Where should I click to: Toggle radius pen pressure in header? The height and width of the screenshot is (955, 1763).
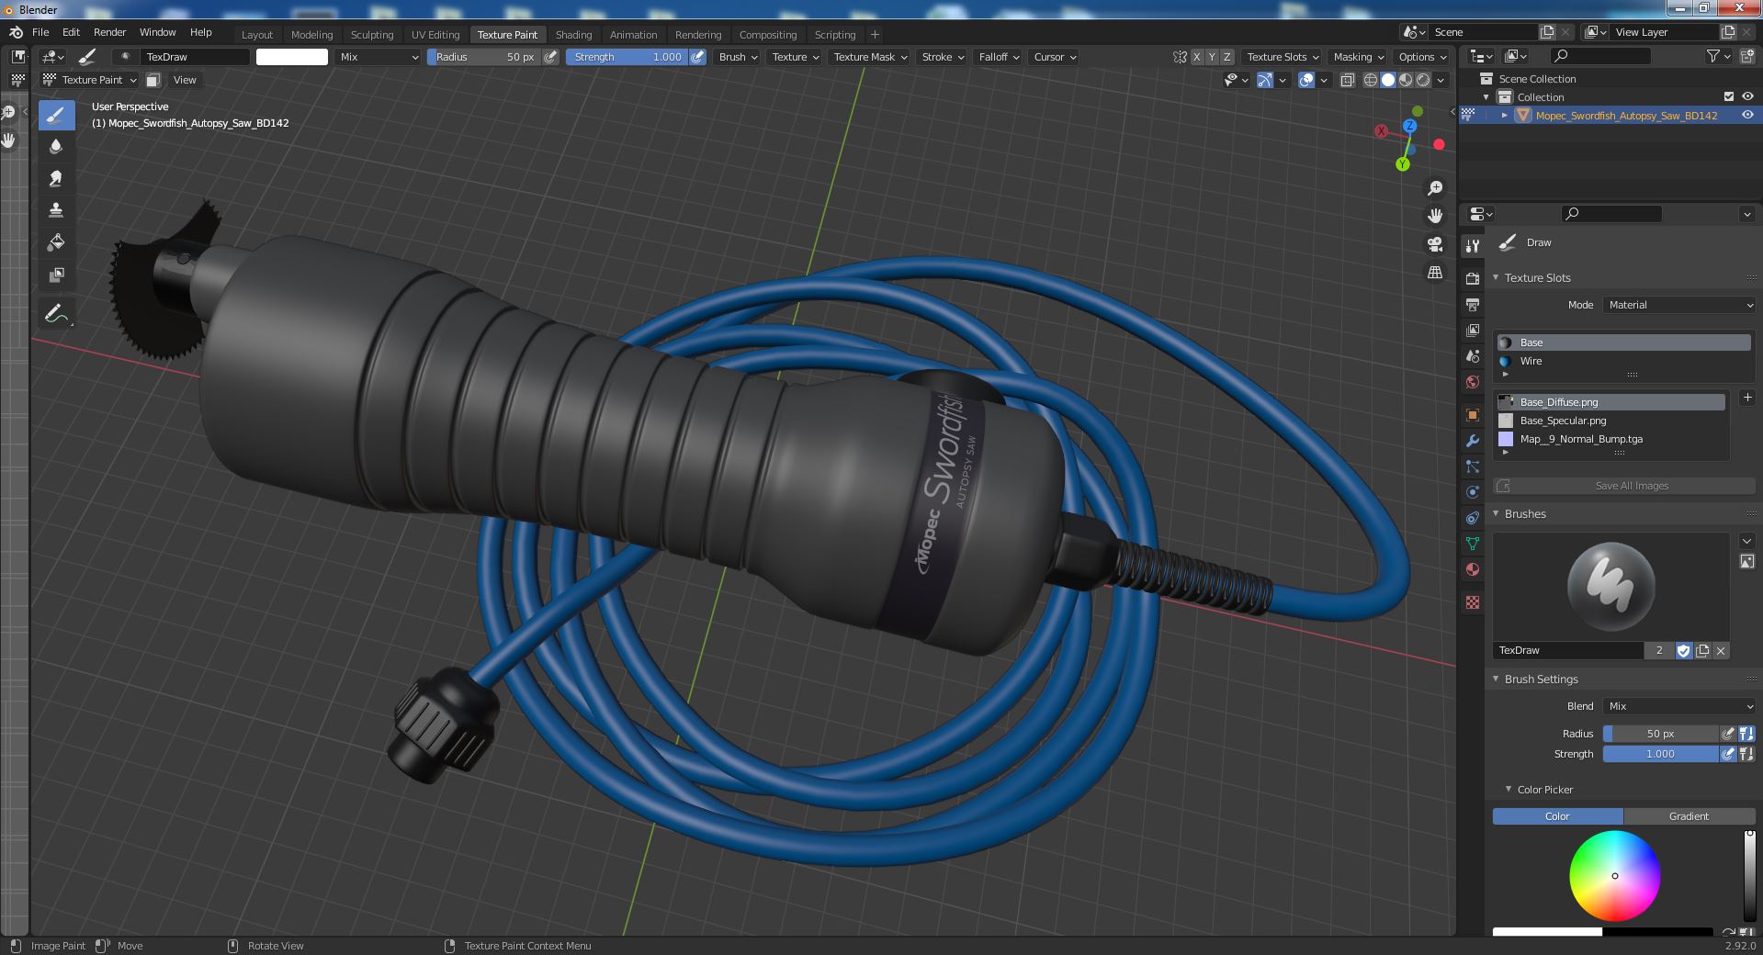click(550, 57)
